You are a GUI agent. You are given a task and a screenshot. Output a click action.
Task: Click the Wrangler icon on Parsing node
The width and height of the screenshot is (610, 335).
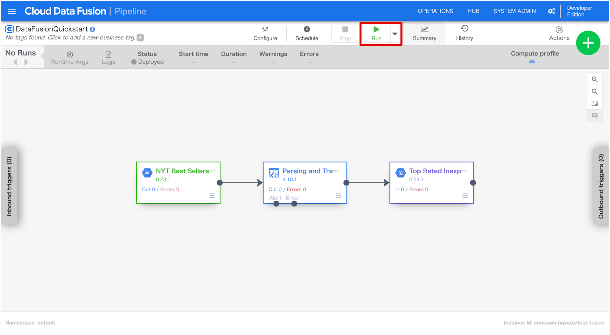pos(274,173)
